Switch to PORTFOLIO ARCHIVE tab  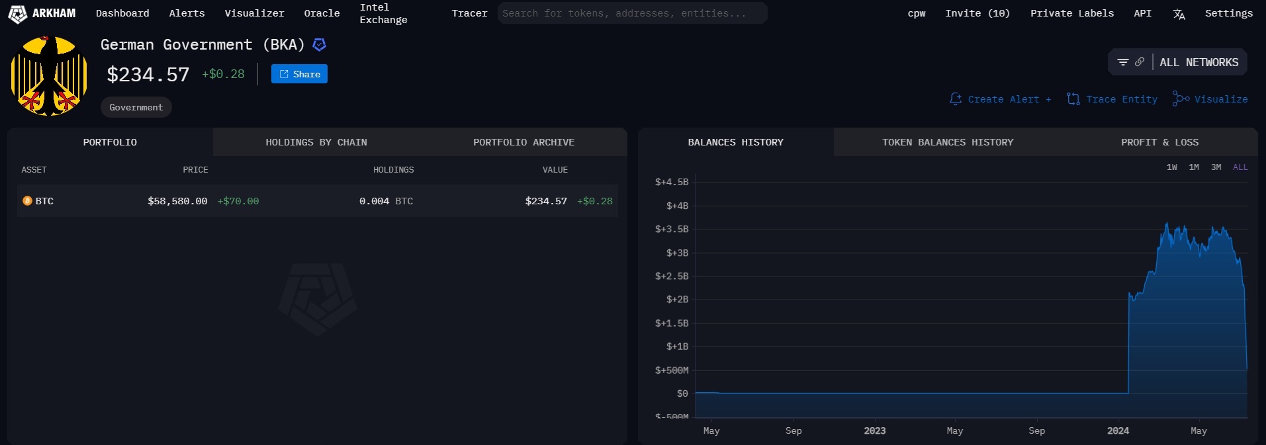(x=523, y=142)
